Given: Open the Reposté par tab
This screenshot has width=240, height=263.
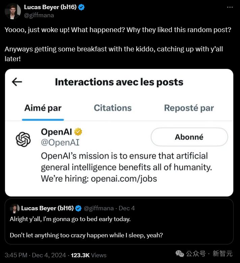Looking at the screenshot, I should [x=189, y=108].
